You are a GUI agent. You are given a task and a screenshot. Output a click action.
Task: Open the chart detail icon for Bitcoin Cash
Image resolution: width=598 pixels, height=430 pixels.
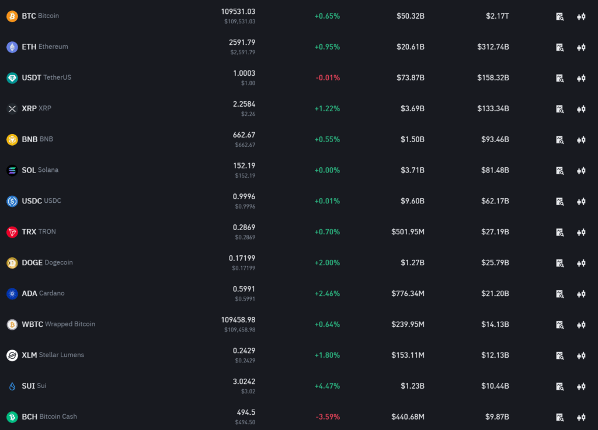click(559, 417)
